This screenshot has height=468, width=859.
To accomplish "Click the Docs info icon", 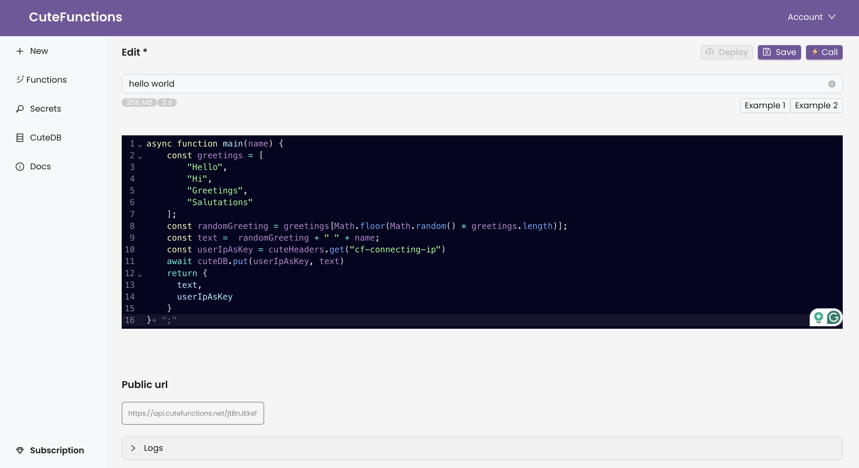I will pos(20,167).
